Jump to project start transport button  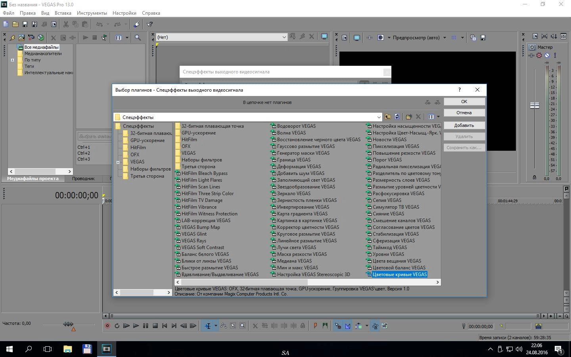[165, 326]
